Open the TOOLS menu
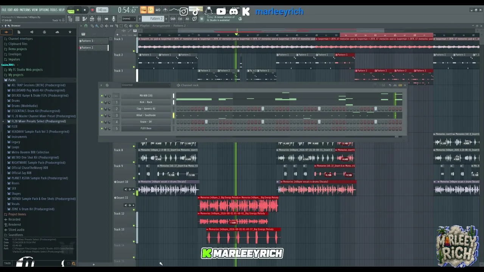Viewport: 484px width, 272px height. point(54,10)
